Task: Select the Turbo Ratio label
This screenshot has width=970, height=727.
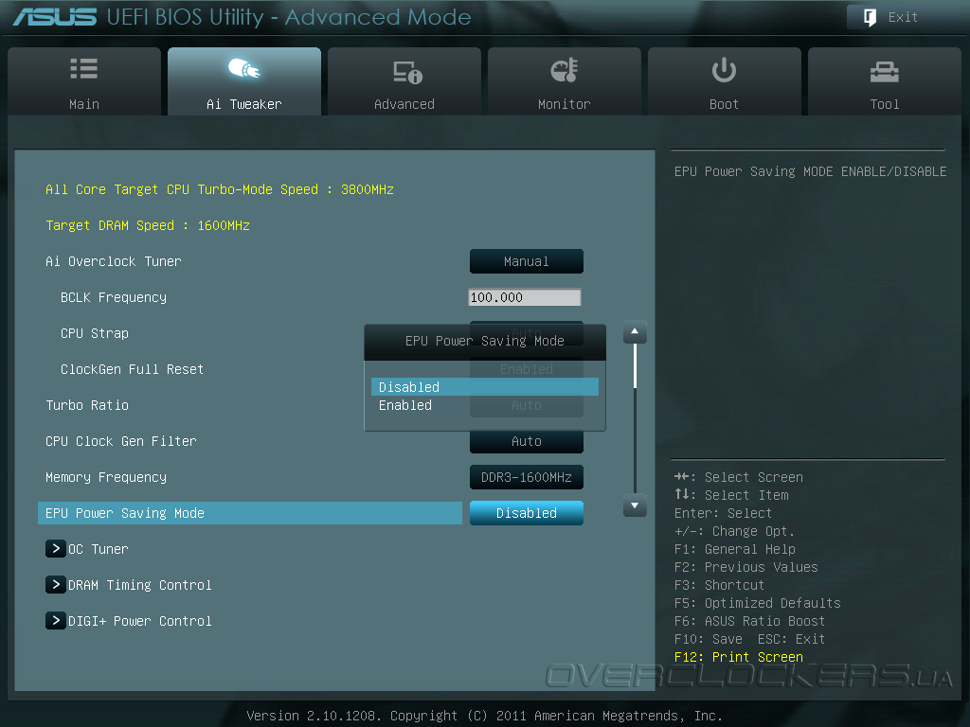Action: 87,405
